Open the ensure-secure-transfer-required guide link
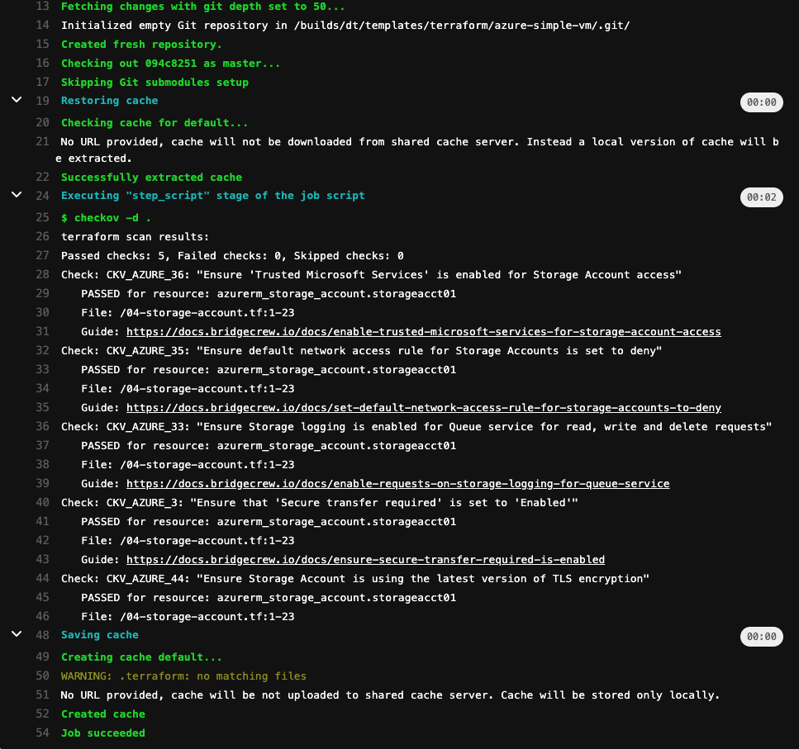This screenshot has width=799, height=749. [365, 560]
